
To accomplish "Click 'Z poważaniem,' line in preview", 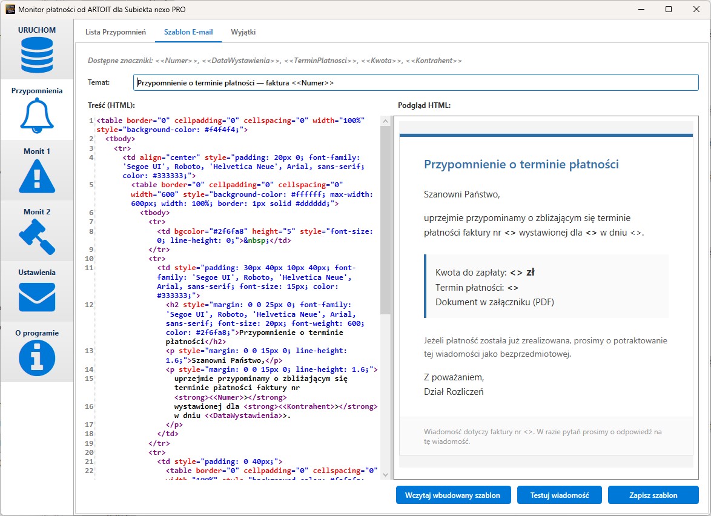I will tap(454, 377).
